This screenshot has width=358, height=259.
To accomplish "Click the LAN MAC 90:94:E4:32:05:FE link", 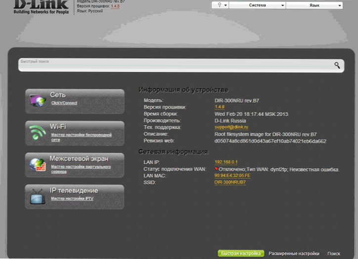I will (232, 175).
